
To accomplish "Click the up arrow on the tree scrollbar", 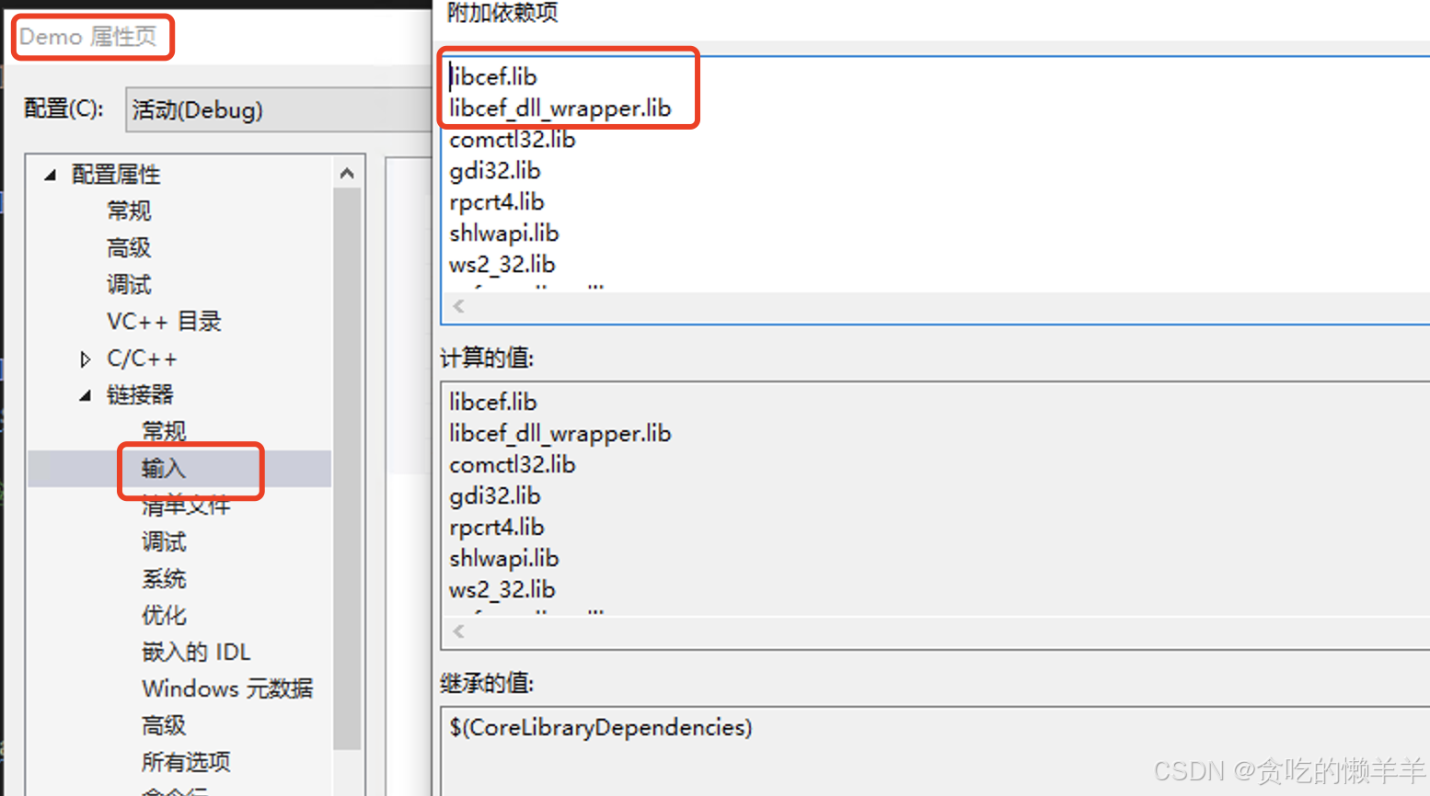I will [x=347, y=173].
